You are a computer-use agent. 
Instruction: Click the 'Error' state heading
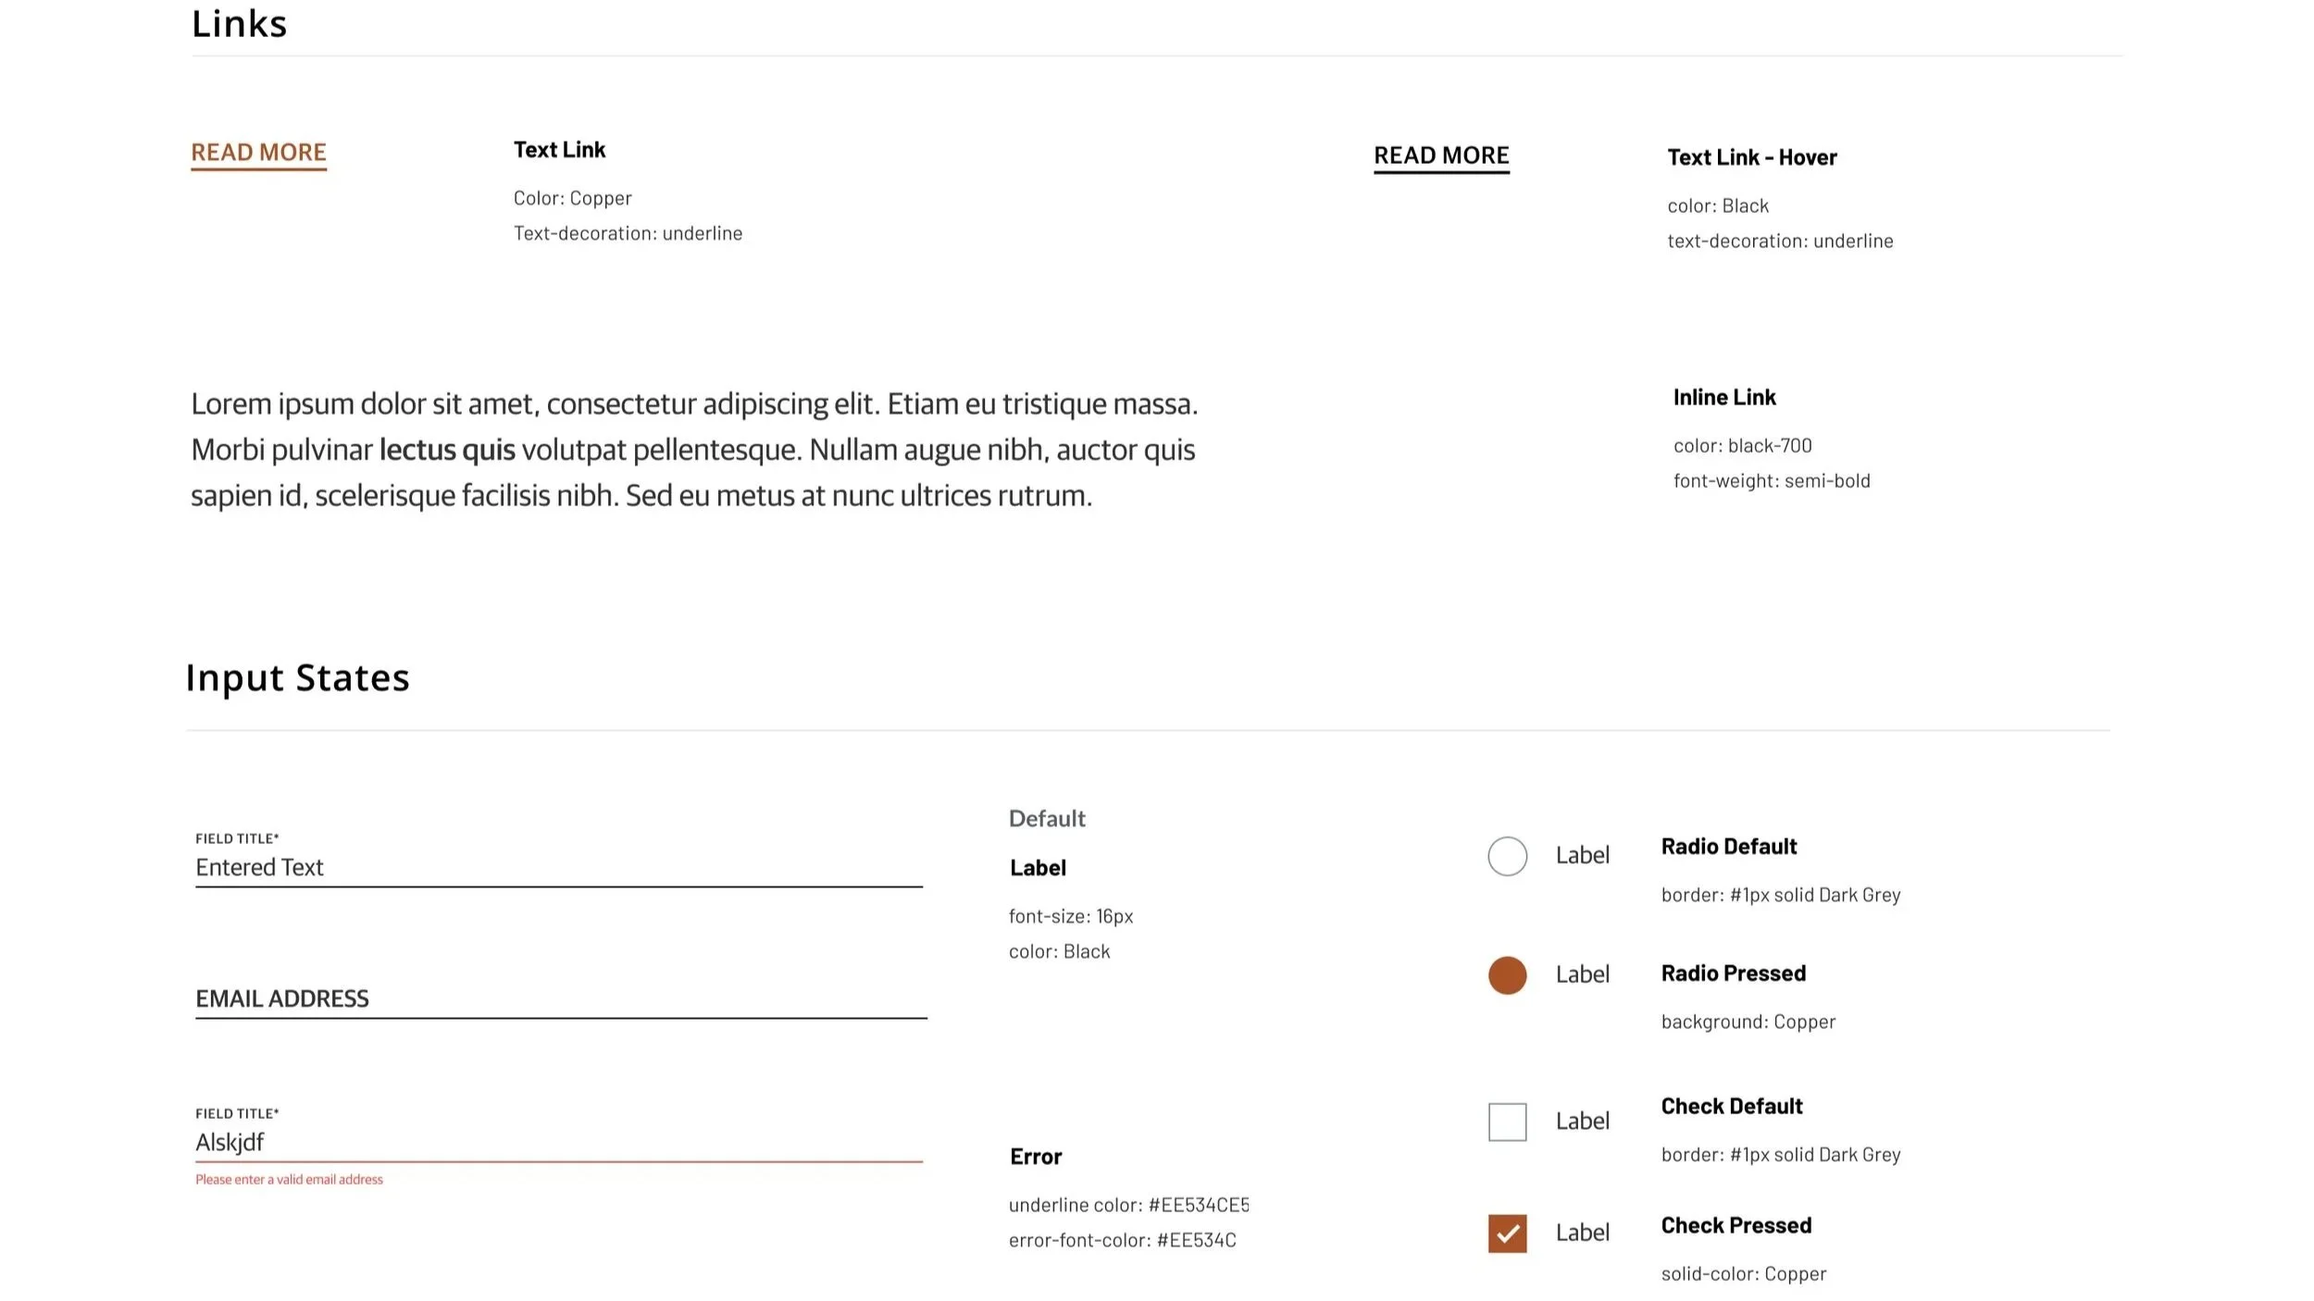click(x=1035, y=1156)
